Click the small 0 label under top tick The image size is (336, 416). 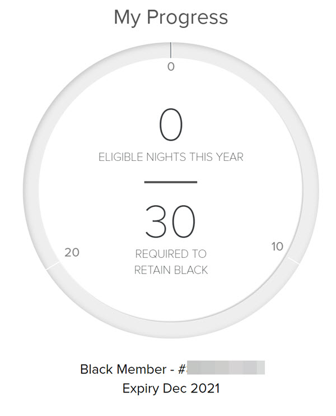pos(171,67)
